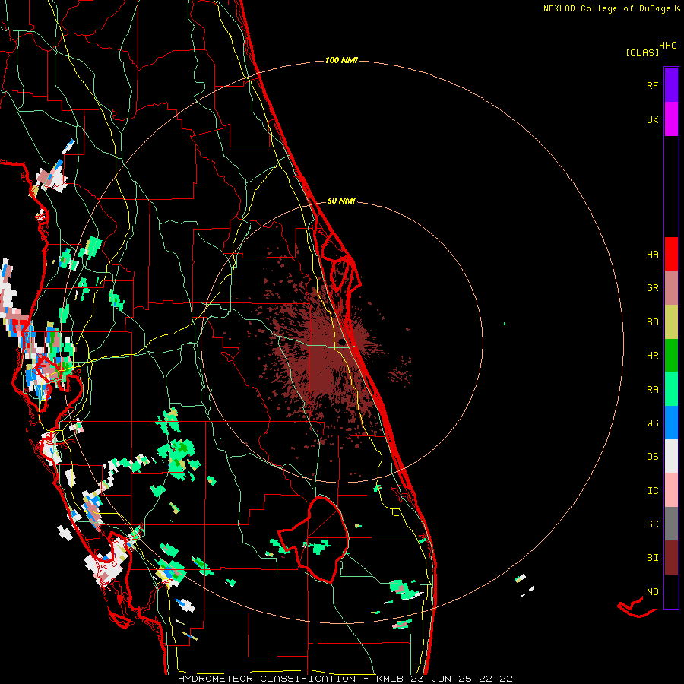Click the HYDROMETEOR CLASSIFICATION title text

(267, 679)
